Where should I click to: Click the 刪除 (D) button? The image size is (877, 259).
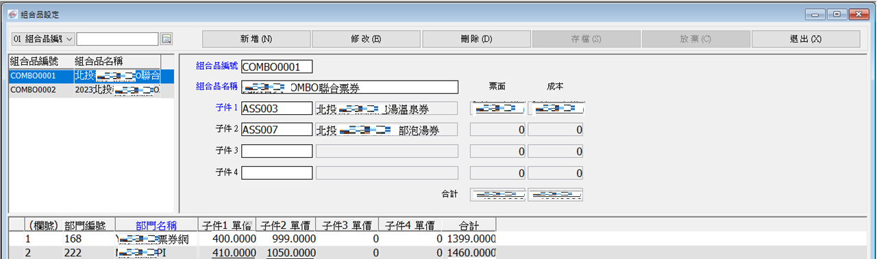pos(476,39)
